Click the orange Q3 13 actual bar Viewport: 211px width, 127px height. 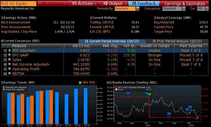click(51, 107)
